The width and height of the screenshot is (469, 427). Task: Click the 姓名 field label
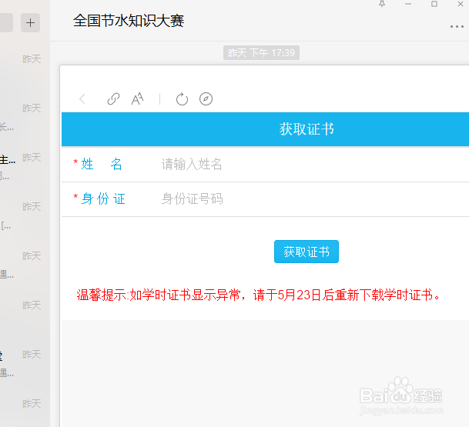[x=102, y=165]
